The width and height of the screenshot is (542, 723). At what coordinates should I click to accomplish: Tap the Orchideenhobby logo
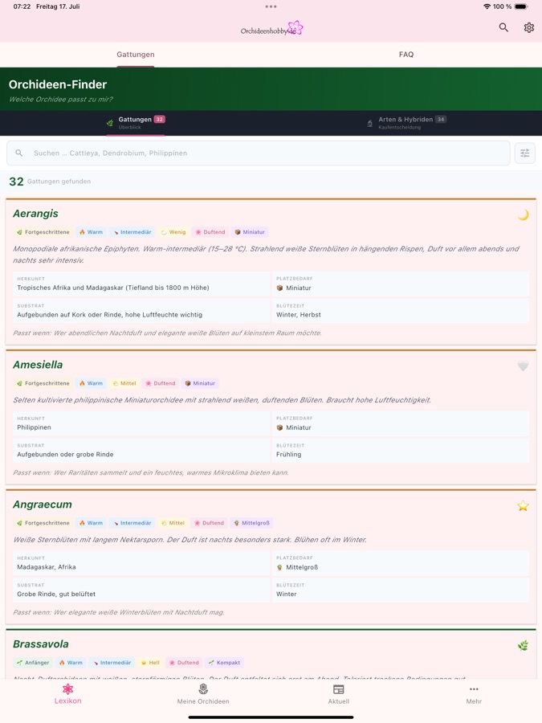point(271,29)
